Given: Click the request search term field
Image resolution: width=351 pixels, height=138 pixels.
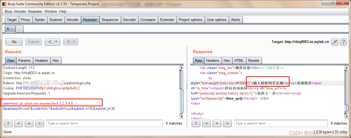Looking at the screenshot, I should tap(104, 123).
